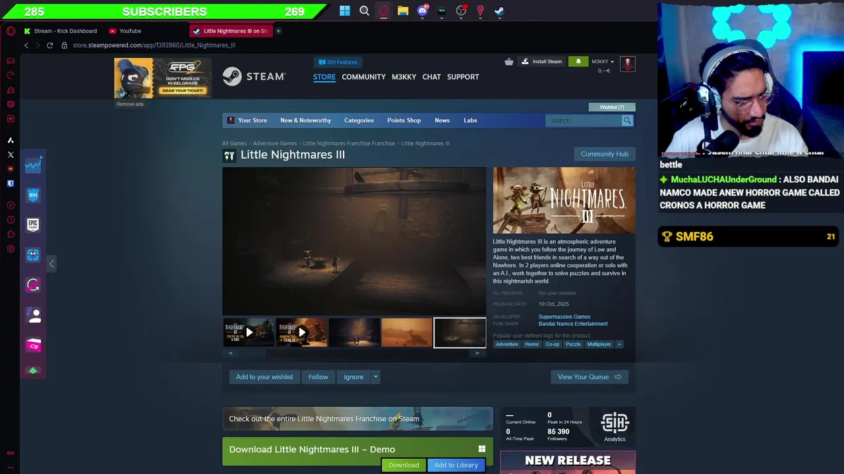Click the search magnifier button
Screen dimensions: 844x474
click(x=627, y=120)
